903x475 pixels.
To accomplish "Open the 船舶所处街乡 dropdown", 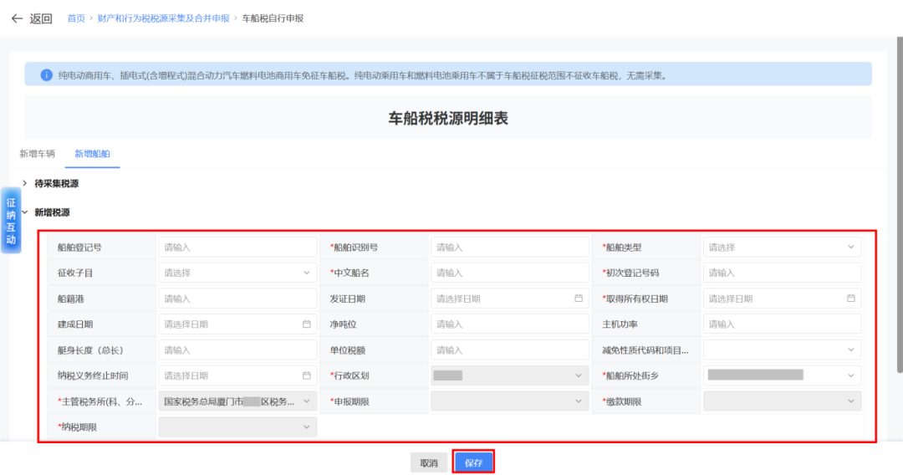I will click(x=782, y=375).
